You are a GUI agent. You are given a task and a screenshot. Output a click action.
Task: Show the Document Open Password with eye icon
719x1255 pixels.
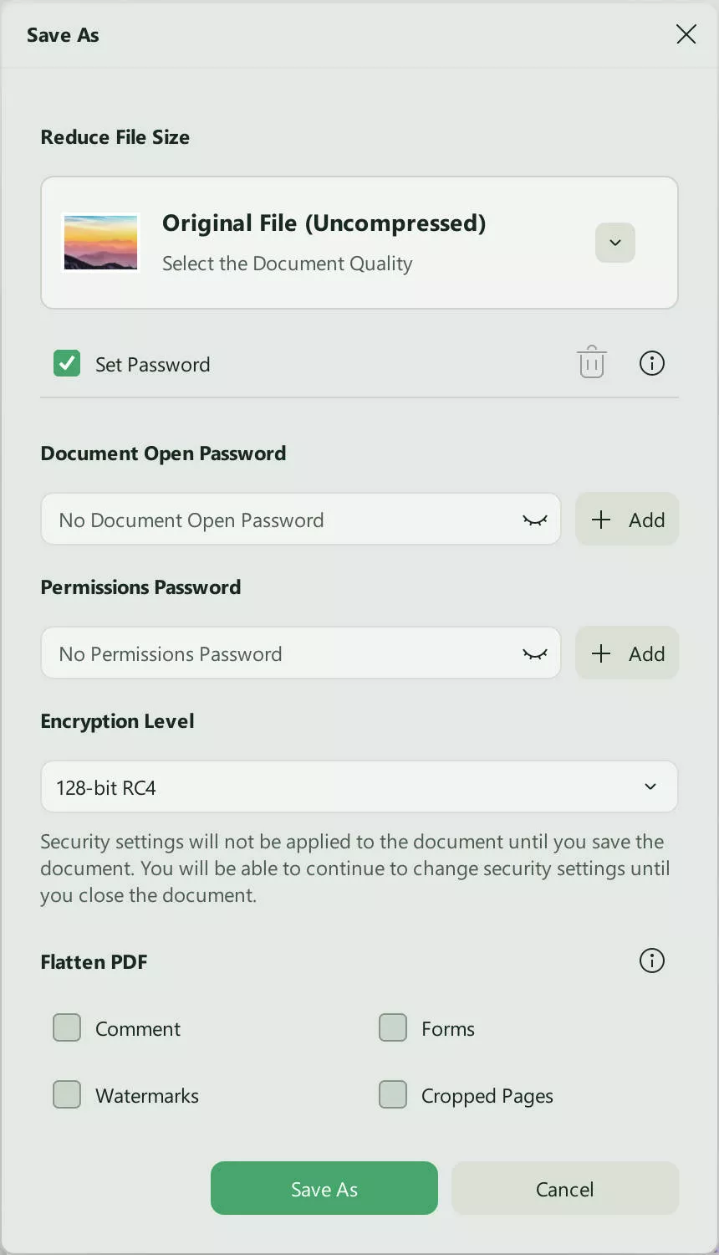click(534, 519)
